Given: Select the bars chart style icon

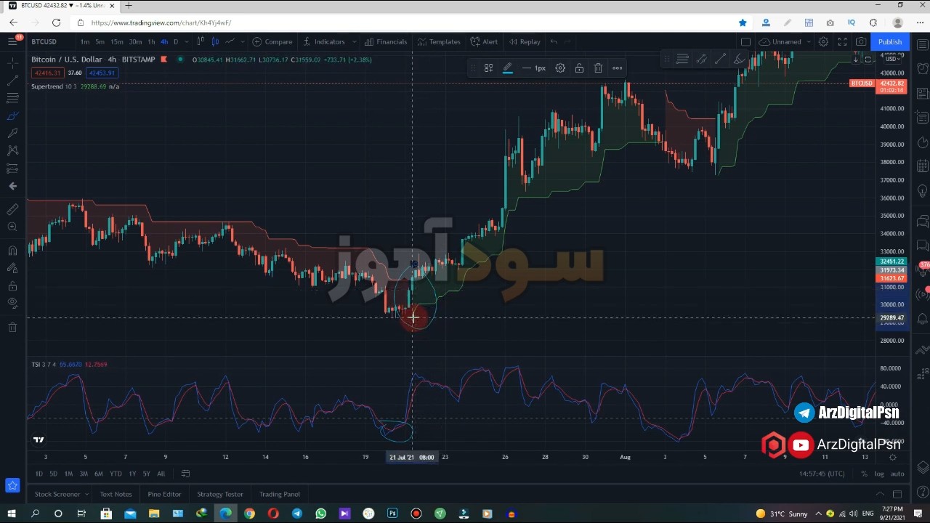Looking at the screenshot, I should tap(201, 41).
